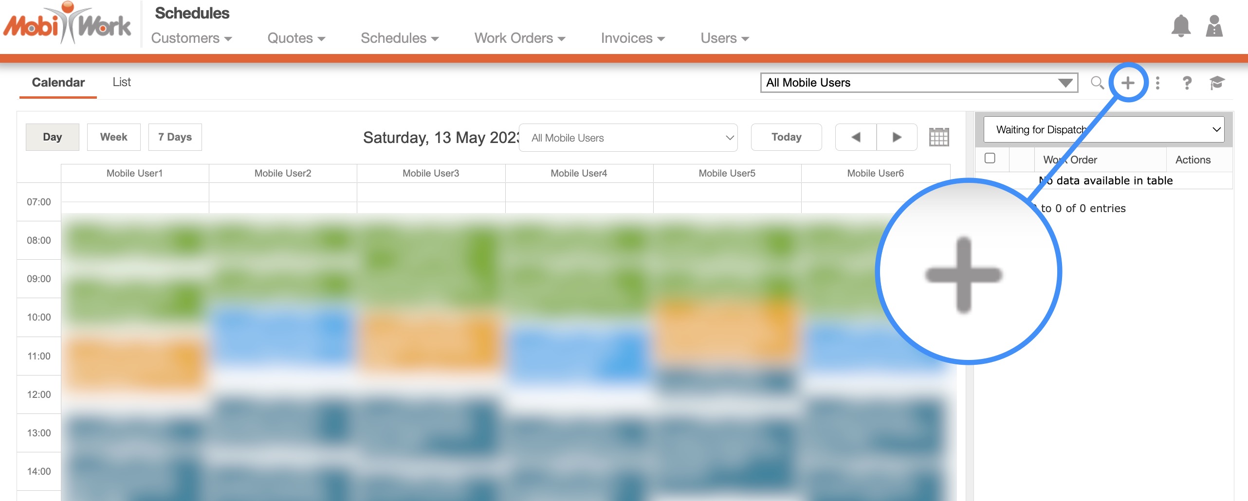This screenshot has width=1248, height=501.
Task: Open the calendar date picker grid icon
Action: click(939, 137)
